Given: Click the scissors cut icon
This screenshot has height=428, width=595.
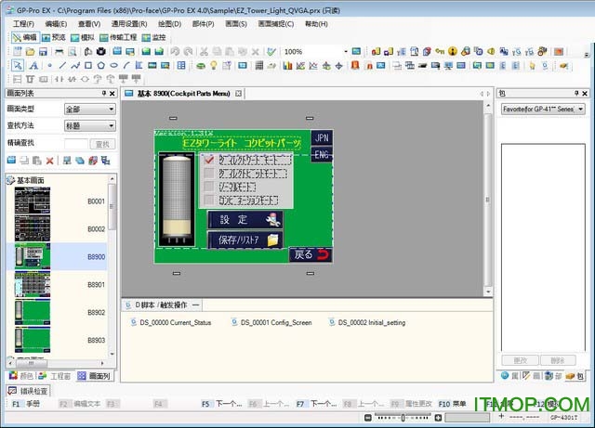Looking at the screenshot, I should (204, 52).
